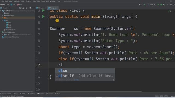This screenshot has width=175, height=98.
Task: Click the fold end marker on line 14
Action: [48, 77]
